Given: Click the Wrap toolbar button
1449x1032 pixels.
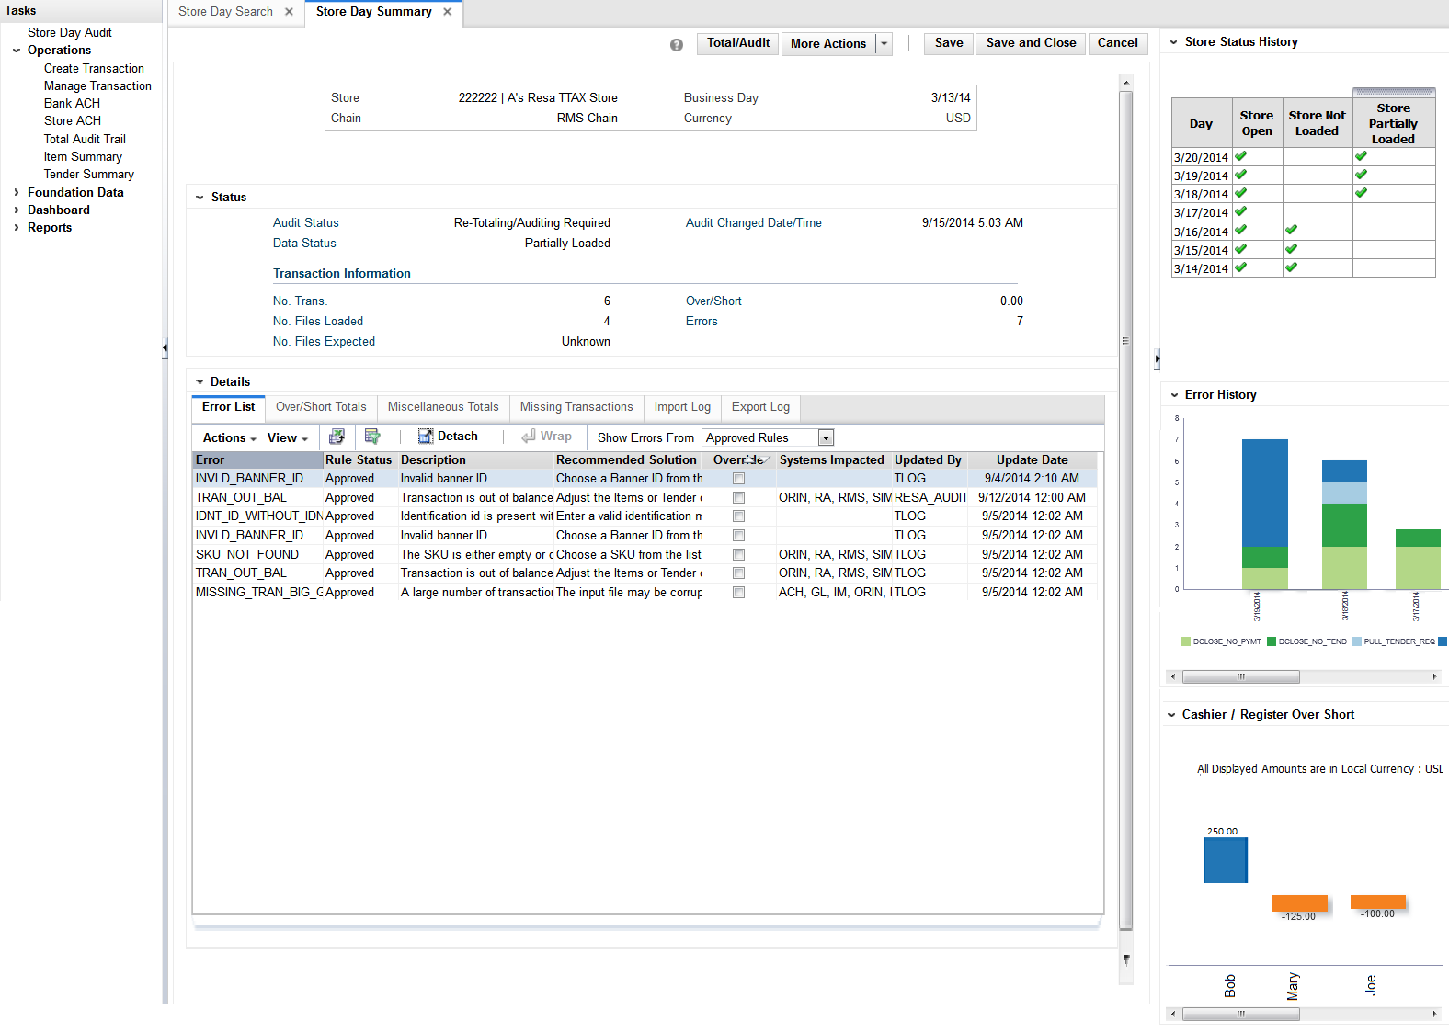Looking at the screenshot, I should pos(547,437).
